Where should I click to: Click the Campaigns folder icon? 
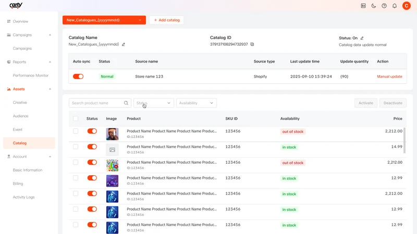(x=9, y=35)
